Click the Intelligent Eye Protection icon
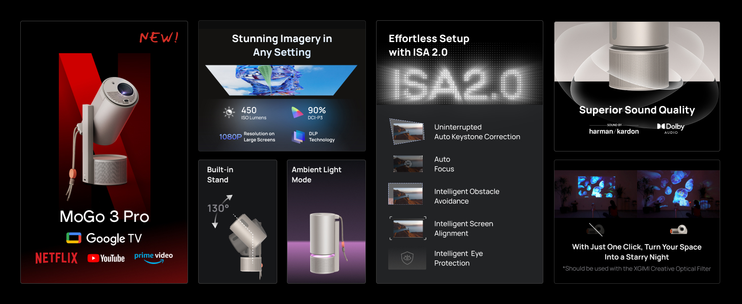Viewport: 742px width, 304px height. pos(407,258)
